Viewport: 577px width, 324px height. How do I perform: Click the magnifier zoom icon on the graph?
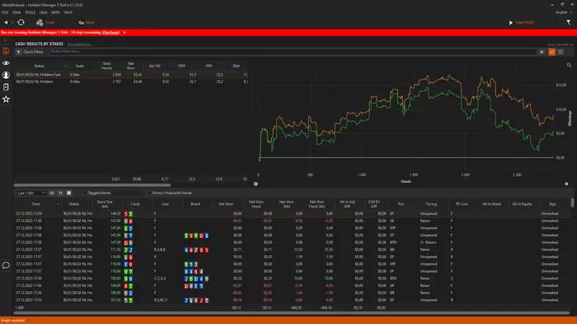pyautogui.click(x=569, y=65)
